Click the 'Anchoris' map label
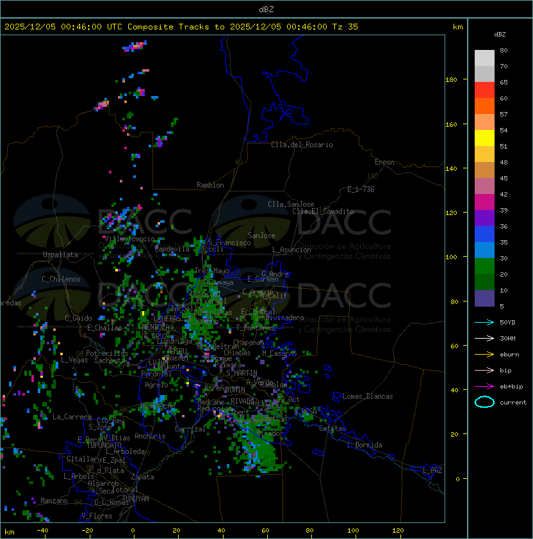 coord(150,436)
